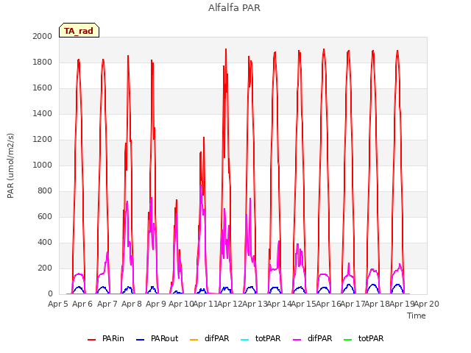Click the magenta difPAR legend swatch
Image resolution: width=471 pixels, height=353 pixels.
297,340
